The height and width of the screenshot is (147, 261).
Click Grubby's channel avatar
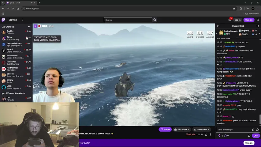(3, 32)
